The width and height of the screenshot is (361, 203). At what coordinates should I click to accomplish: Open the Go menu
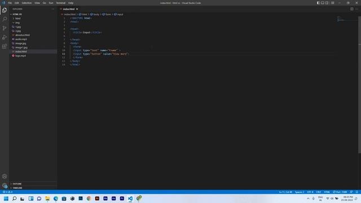tap(45, 3)
